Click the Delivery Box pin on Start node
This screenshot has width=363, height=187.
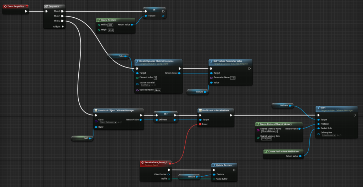click(x=319, y=134)
